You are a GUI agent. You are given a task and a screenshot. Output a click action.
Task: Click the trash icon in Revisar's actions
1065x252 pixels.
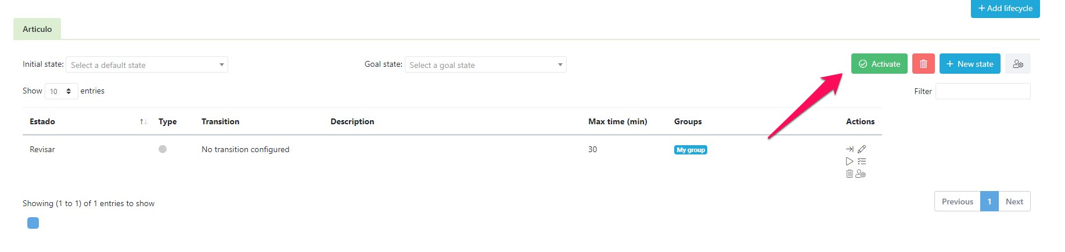[850, 174]
